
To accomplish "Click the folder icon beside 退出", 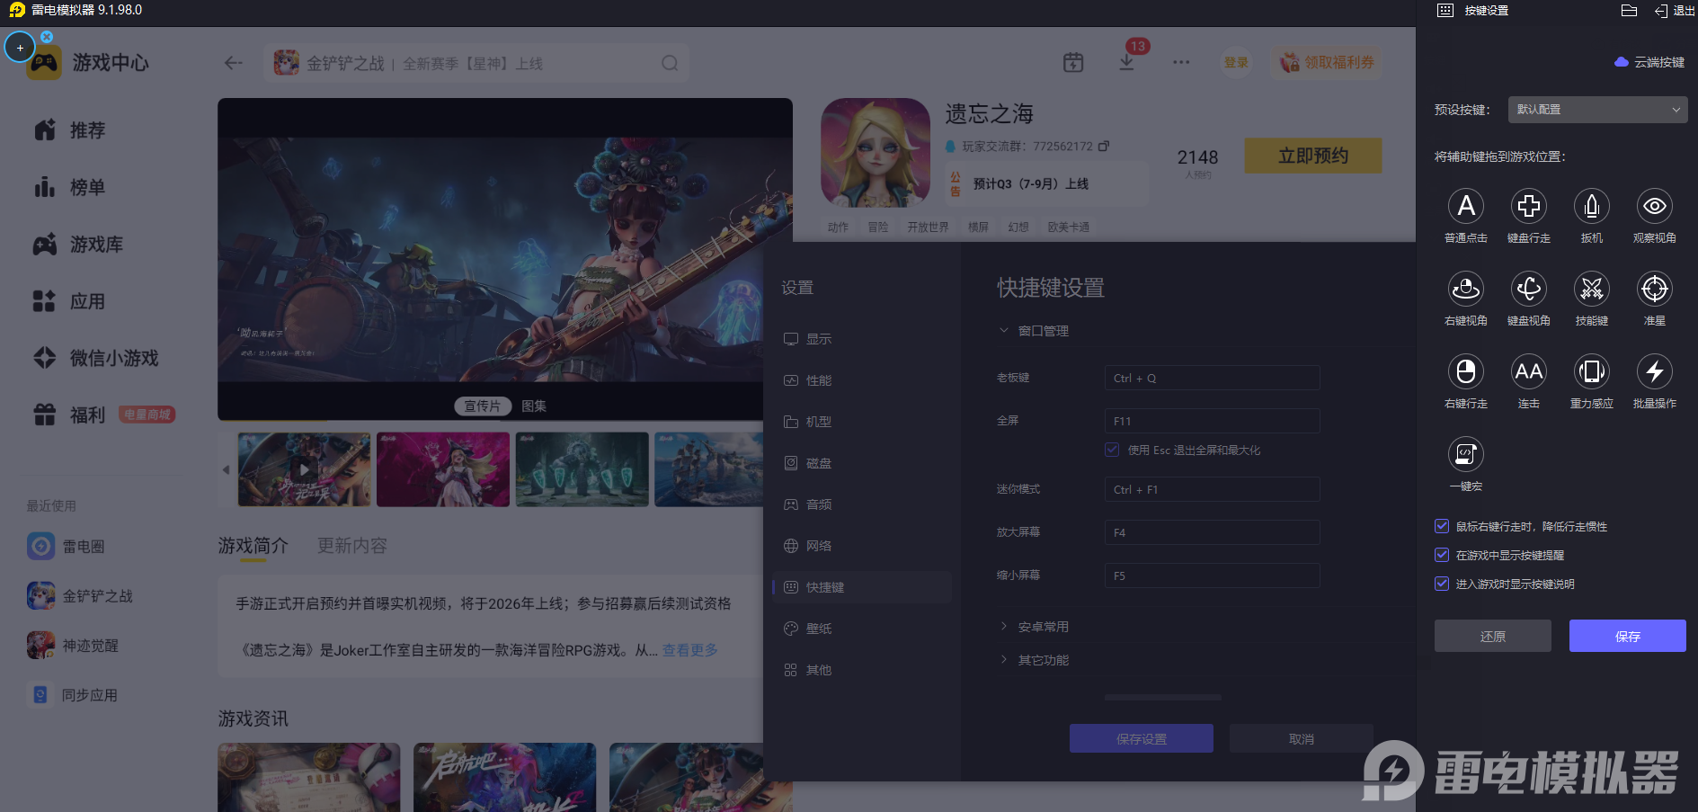I will point(1629,11).
